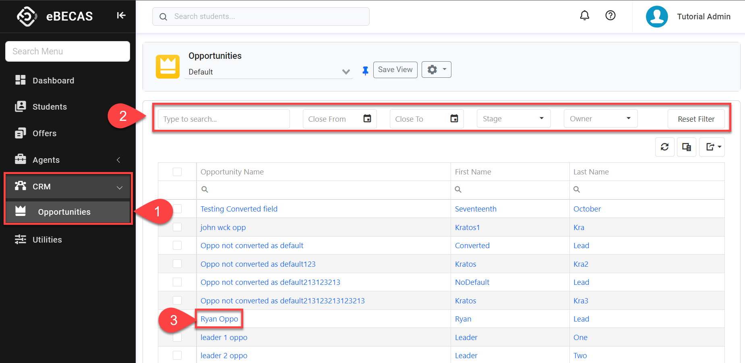The image size is (745, 363).
Task: Check the row for Oppo not converted as default213123213
Action: (177, 282)
